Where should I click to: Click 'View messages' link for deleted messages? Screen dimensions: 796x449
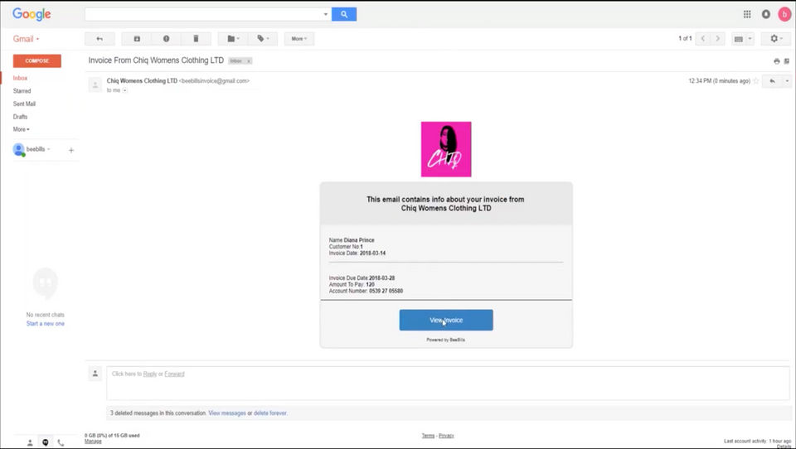(227, 413)
